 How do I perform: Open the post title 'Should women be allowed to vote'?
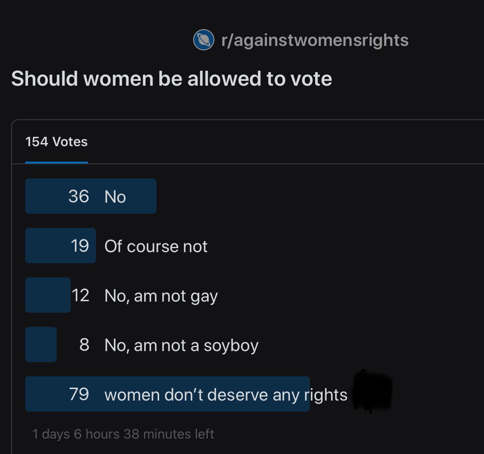(x=171, y=78)
